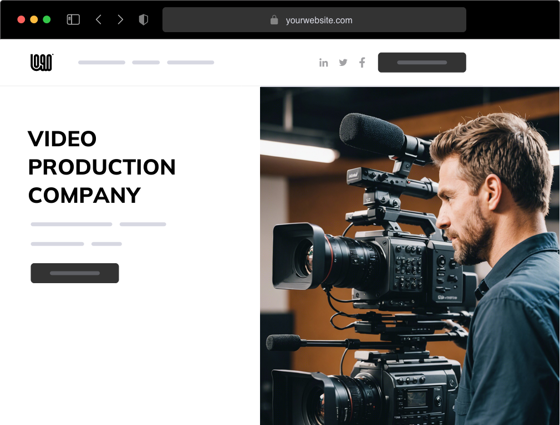Select the first navigation menu placeholder
The width and height of the screenshot is (560, 425).
coord(101,62)
